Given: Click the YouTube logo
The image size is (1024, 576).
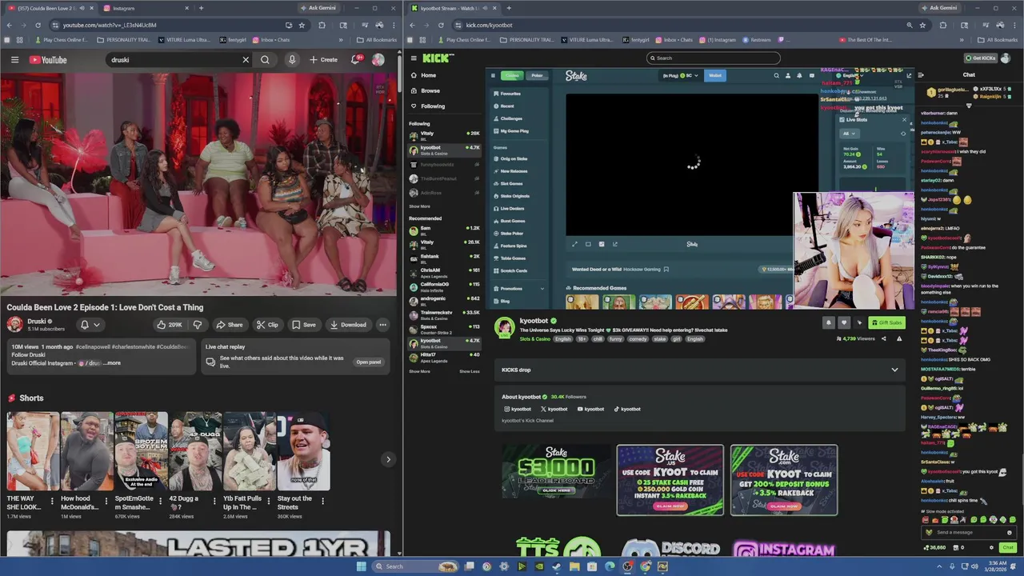Looking at the screenshot, I should [x=48, y=60].
